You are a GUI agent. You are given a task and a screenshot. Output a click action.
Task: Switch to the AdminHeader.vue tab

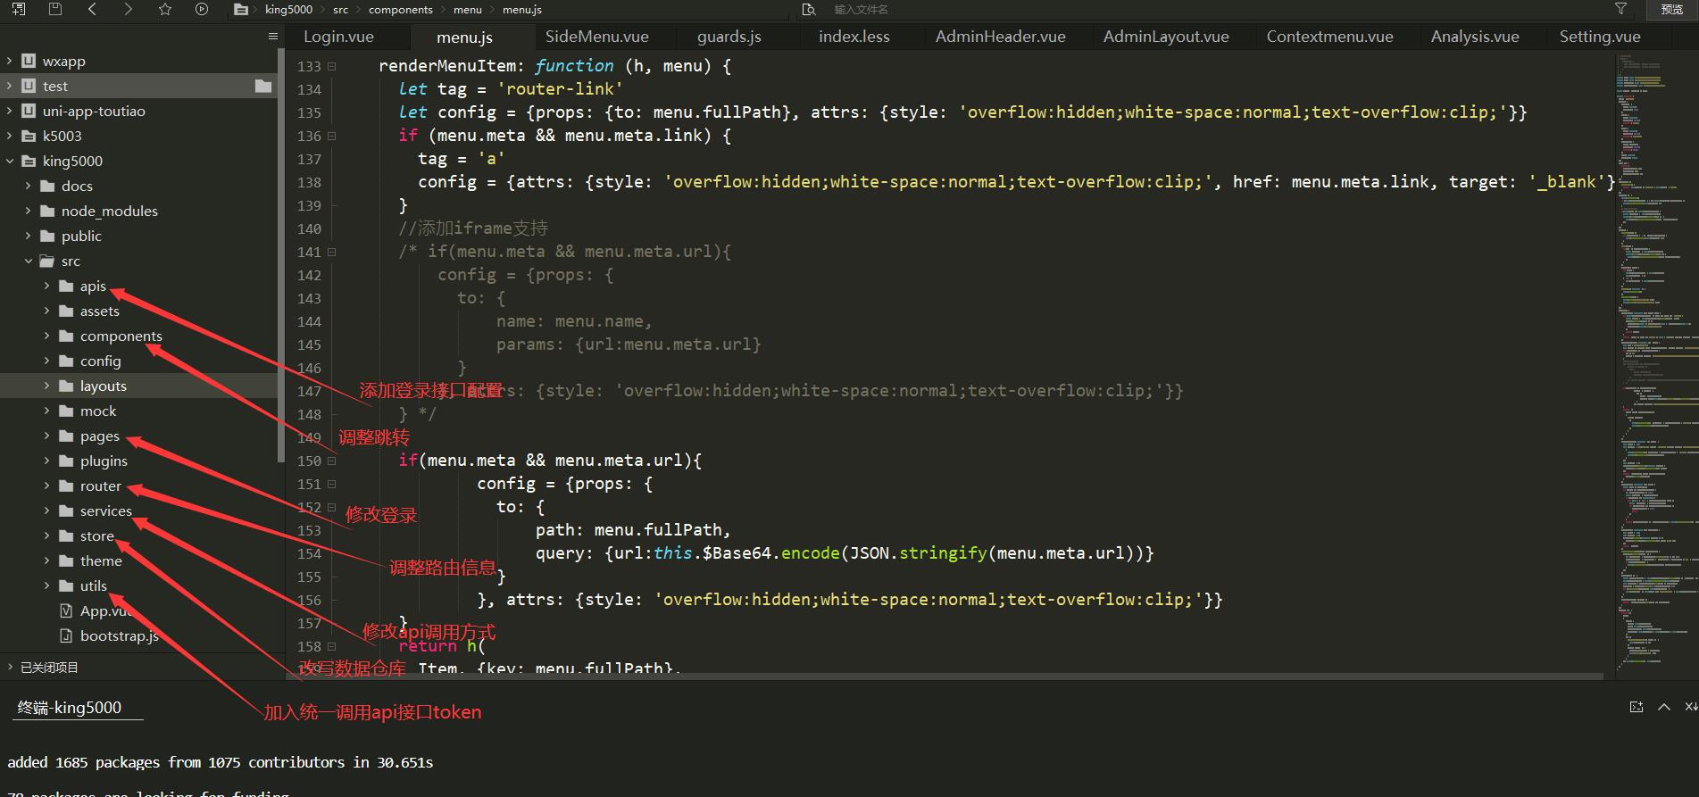pyautogui.click(x=1000, y=37)
